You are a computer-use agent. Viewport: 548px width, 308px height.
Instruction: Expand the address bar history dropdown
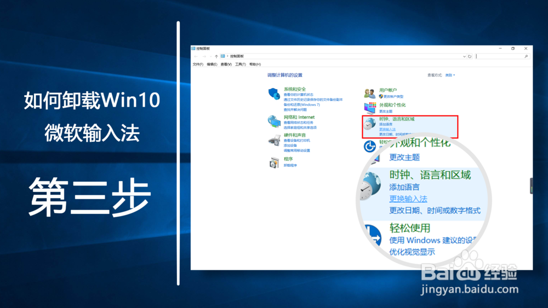464,56
